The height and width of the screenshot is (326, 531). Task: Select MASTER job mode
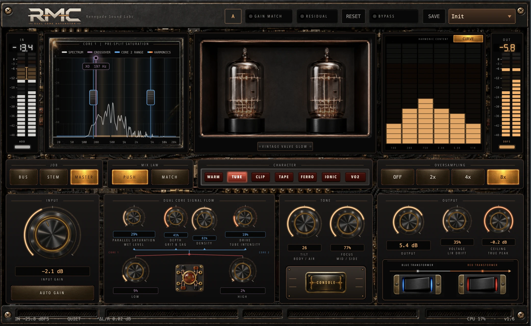point(84,177)
